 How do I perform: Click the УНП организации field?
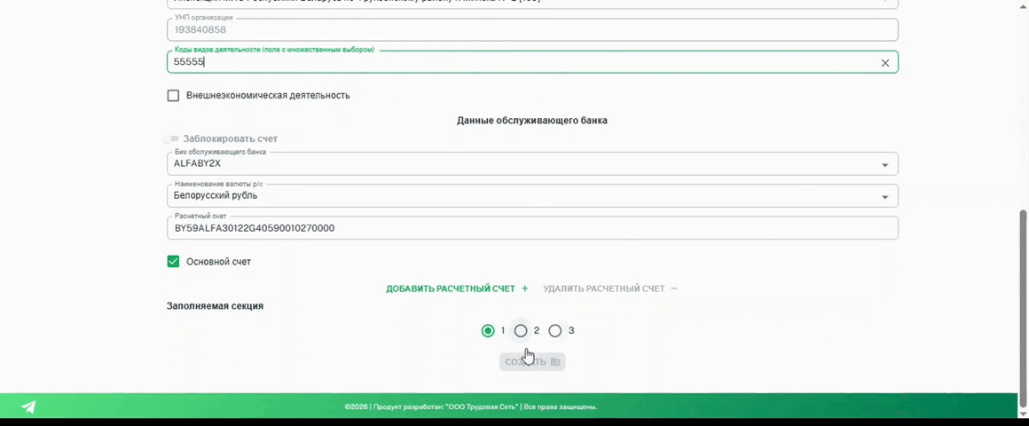pos(532,30)
